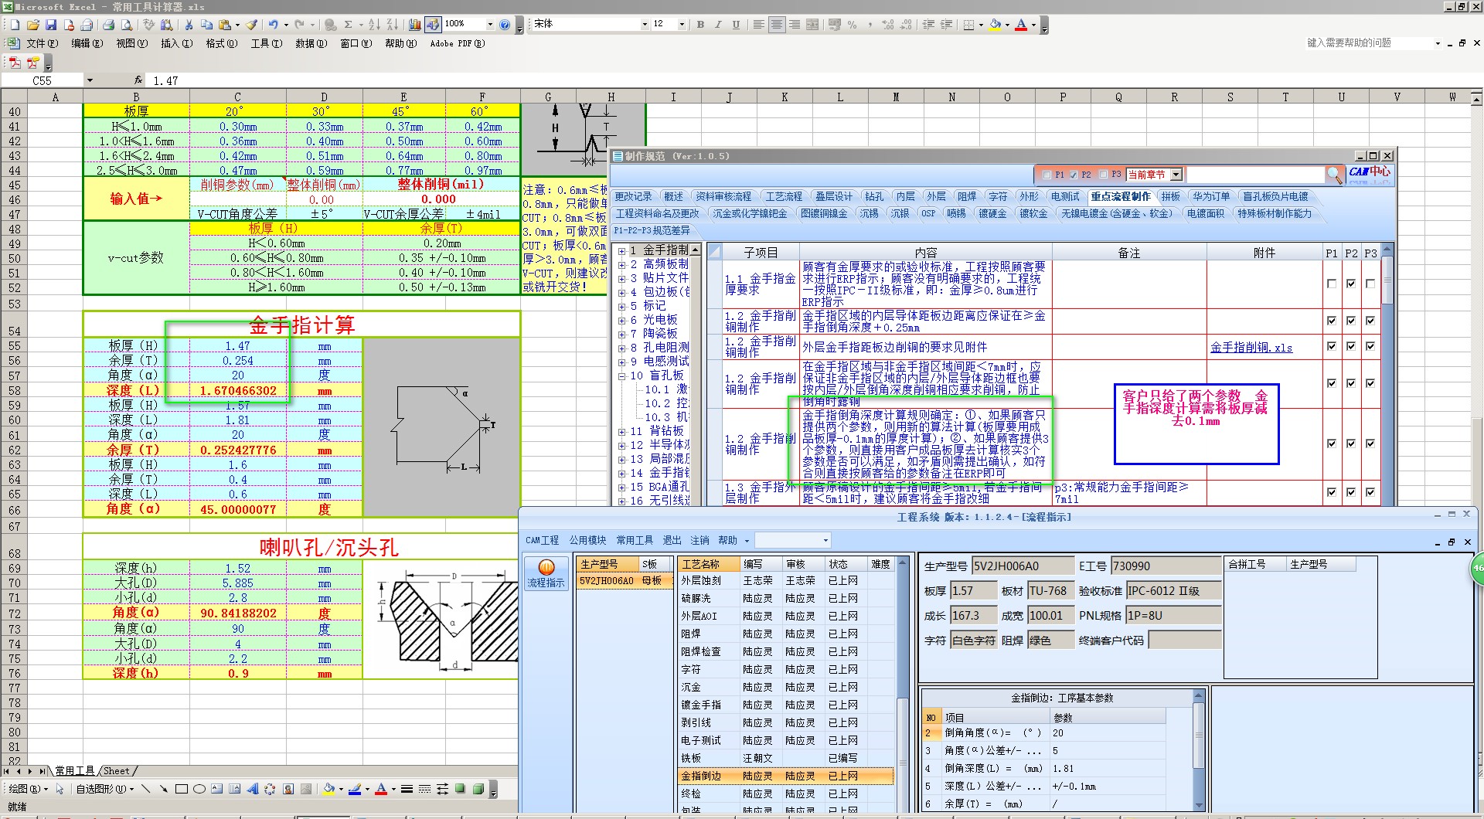Click the search magnifier in 制作规范 window
This screenshot has width=1484, height=819.
tap(1333, 175)
